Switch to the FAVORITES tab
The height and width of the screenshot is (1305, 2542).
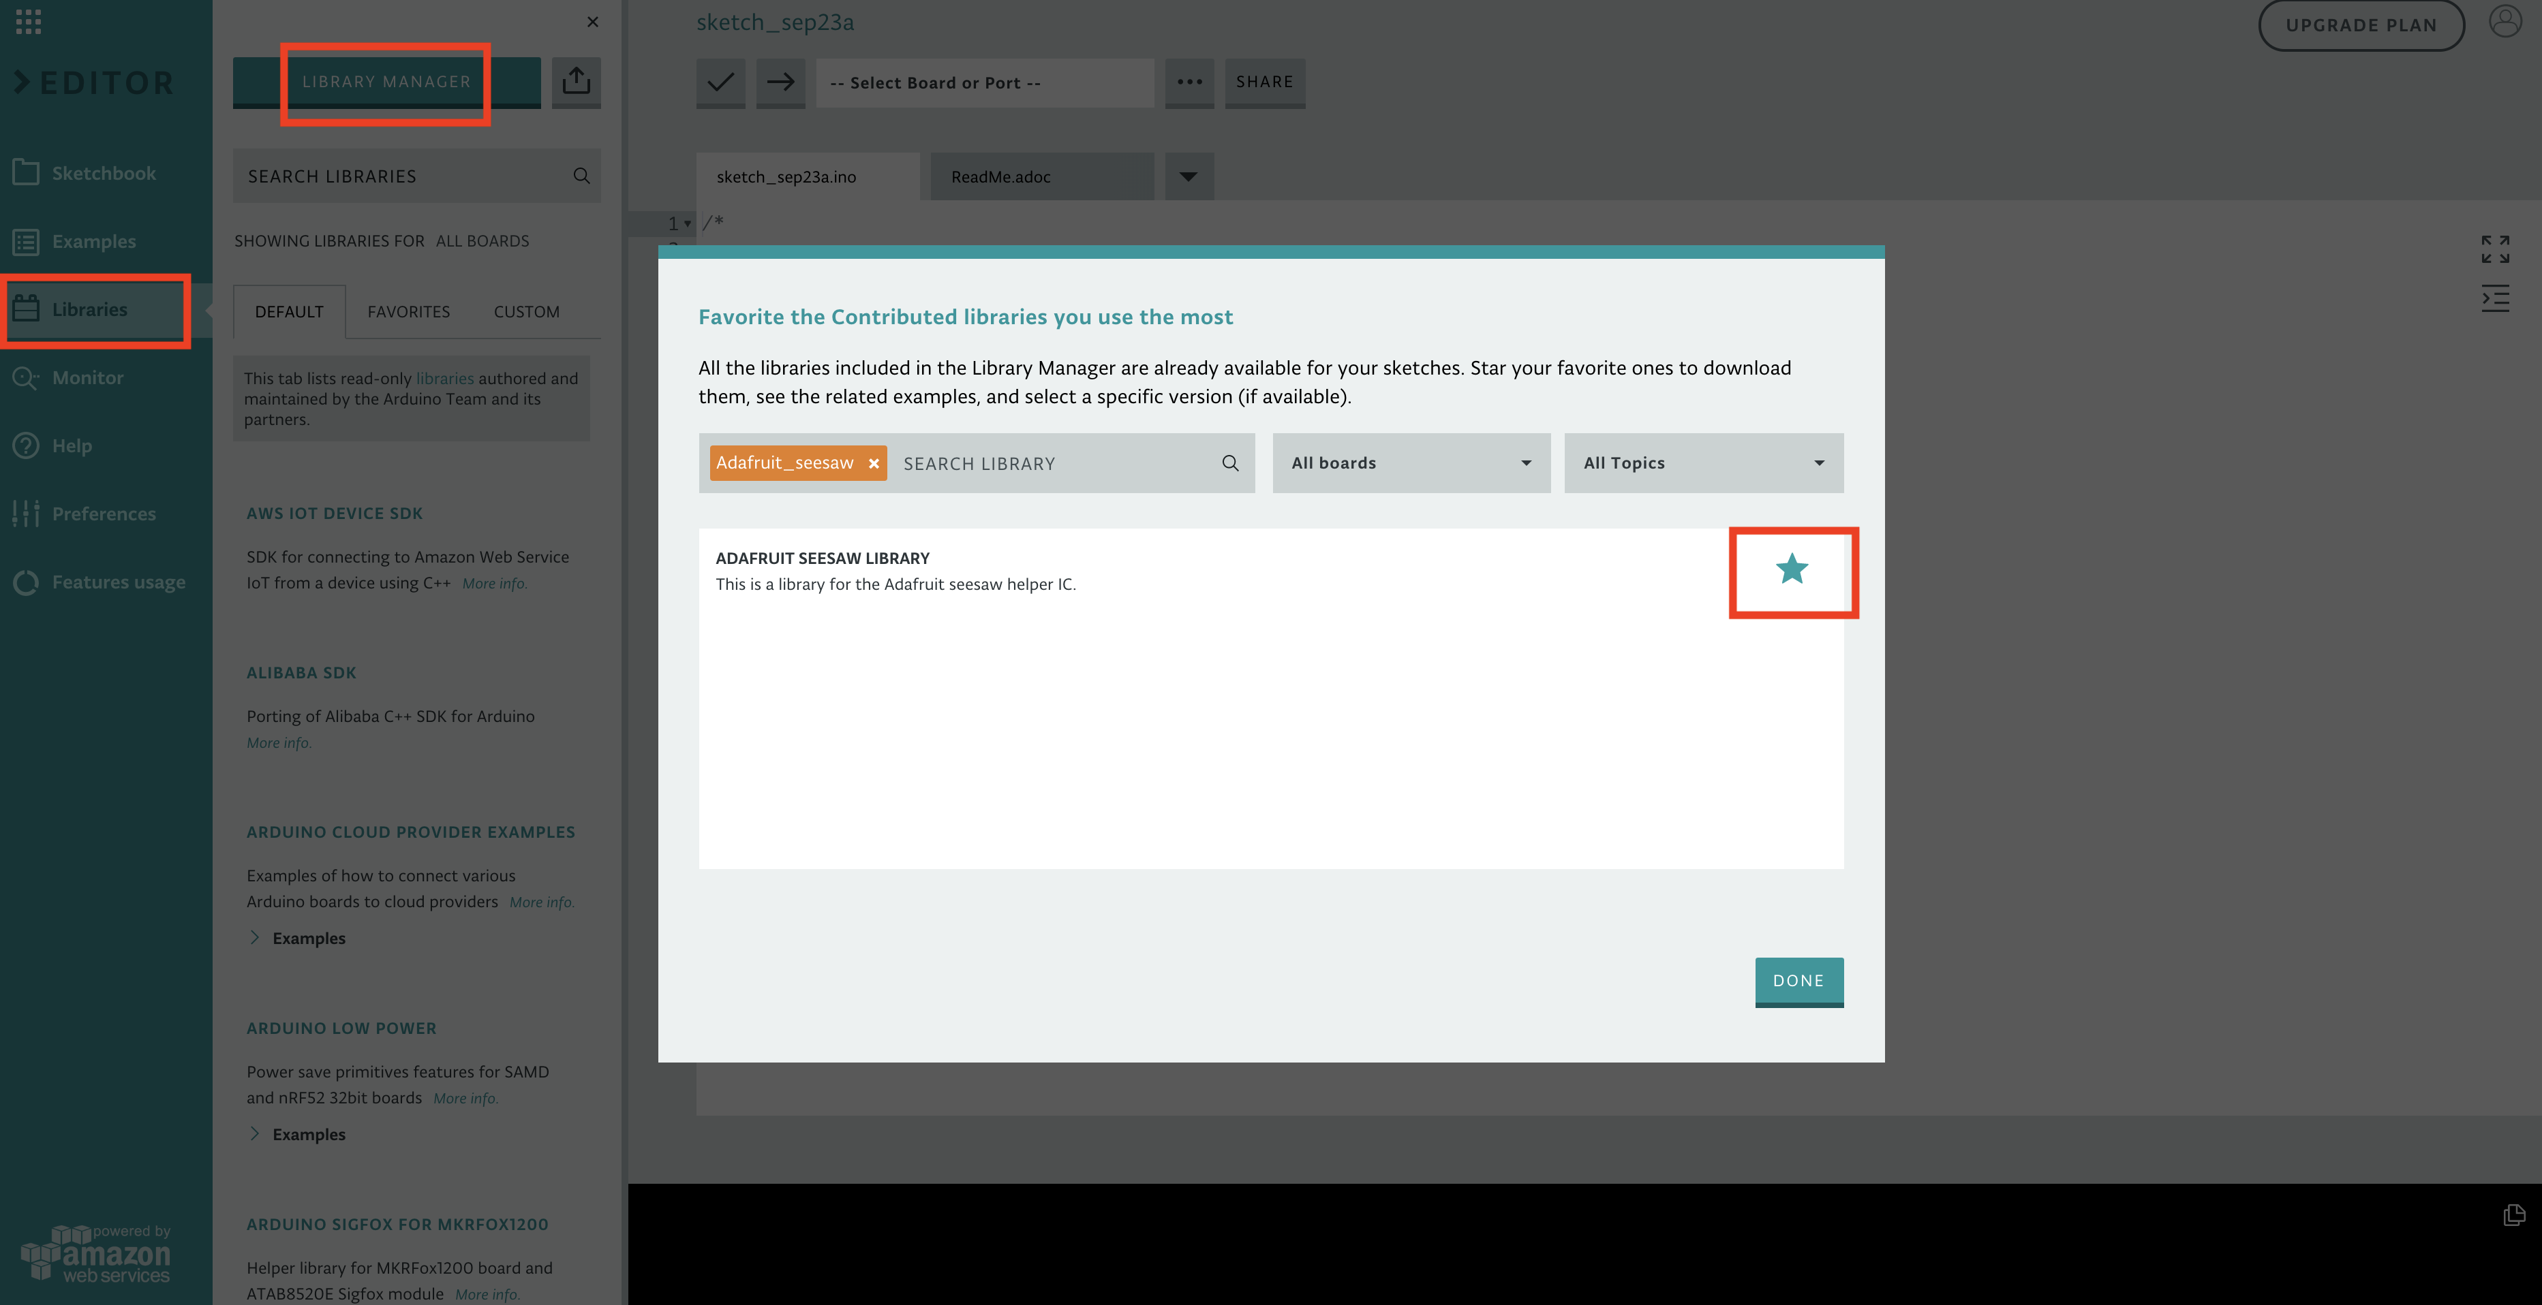408,311
